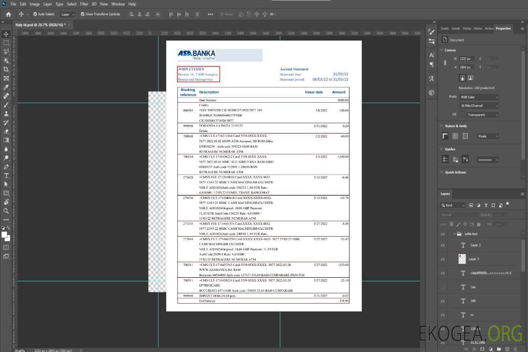
Task: Set canvas to landscape orientation
Action: tap(470, 78)
